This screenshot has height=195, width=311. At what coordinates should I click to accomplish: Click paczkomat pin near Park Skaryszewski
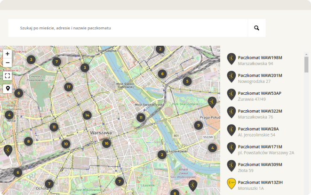[212, 102]
